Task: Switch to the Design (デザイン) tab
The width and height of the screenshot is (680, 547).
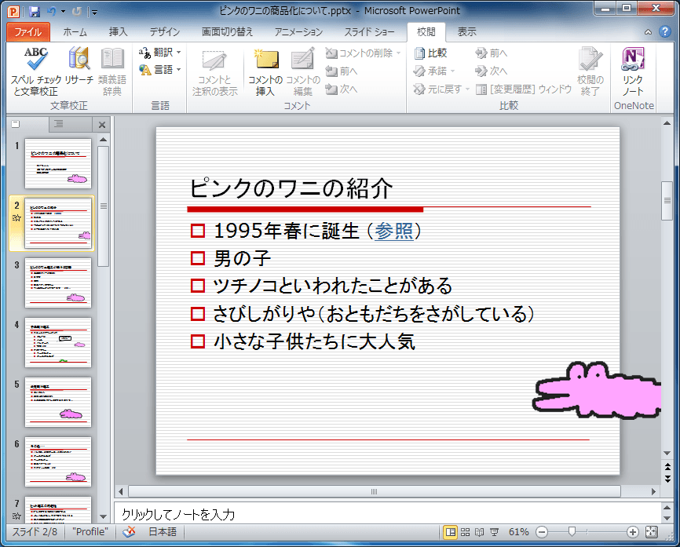Action: 164,32
